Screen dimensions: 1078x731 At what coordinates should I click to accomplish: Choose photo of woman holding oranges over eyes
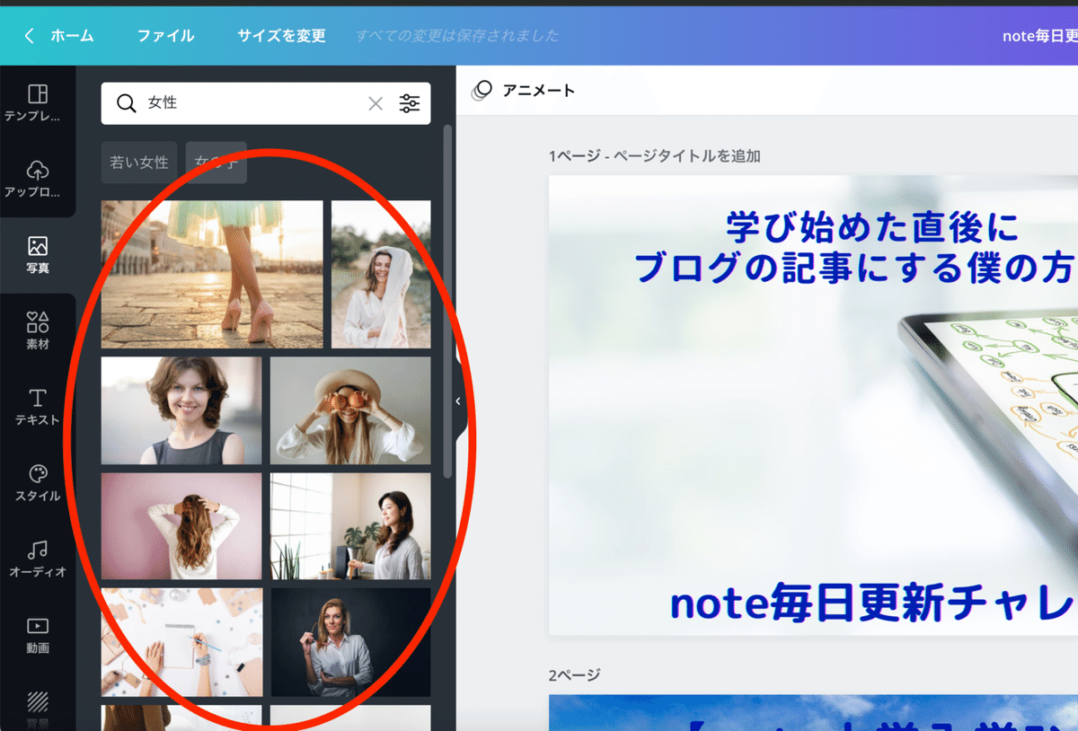(x=350, y=410)
